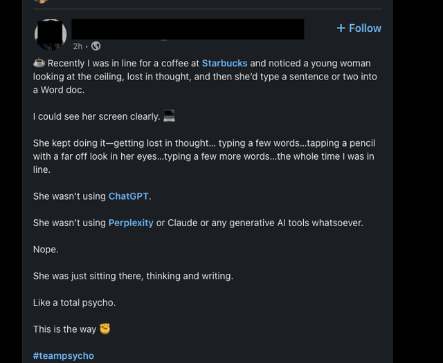The height and width of the screenshot is (363, 443).
Task: Open the Perplexity mention link
Action: 131,223
